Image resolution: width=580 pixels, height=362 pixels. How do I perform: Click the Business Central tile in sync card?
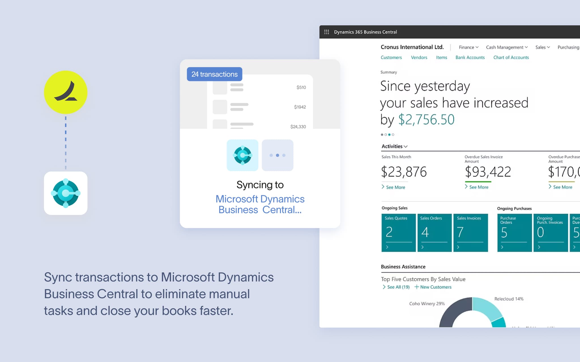pyautogui.click(x=242, y=155)
